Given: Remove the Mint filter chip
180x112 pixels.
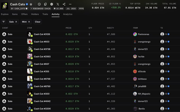Looking at the screenshot, I should click(x=29, y=22).
